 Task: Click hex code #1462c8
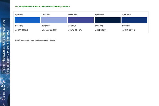tap(19, 26)
